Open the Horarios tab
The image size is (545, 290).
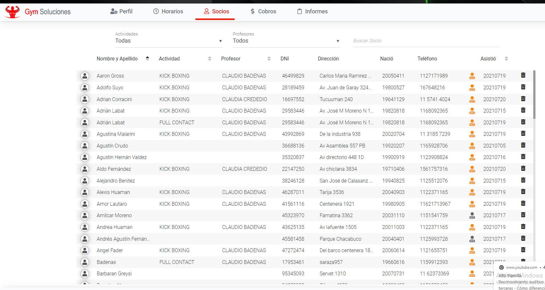coord(168,11)
